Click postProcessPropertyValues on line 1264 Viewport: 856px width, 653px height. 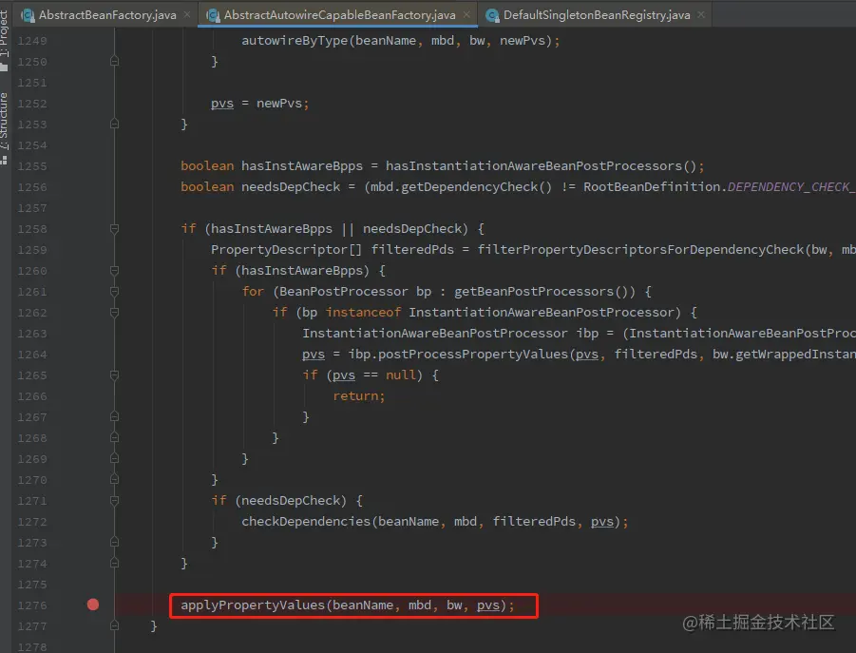tap(473, 355)
